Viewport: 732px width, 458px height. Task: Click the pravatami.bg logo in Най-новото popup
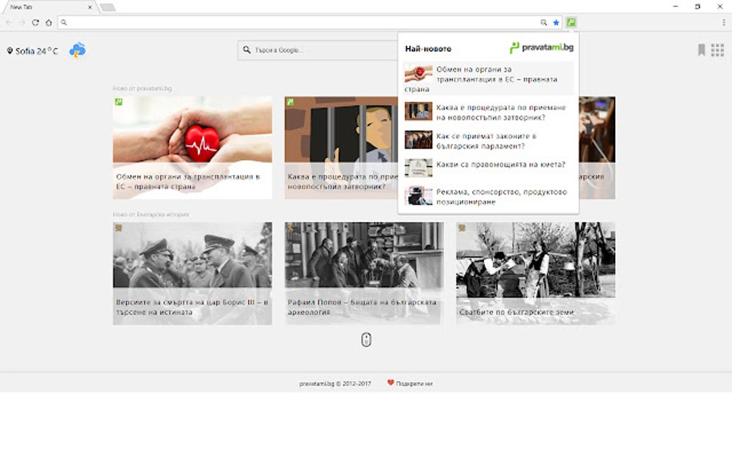(542, 48)
